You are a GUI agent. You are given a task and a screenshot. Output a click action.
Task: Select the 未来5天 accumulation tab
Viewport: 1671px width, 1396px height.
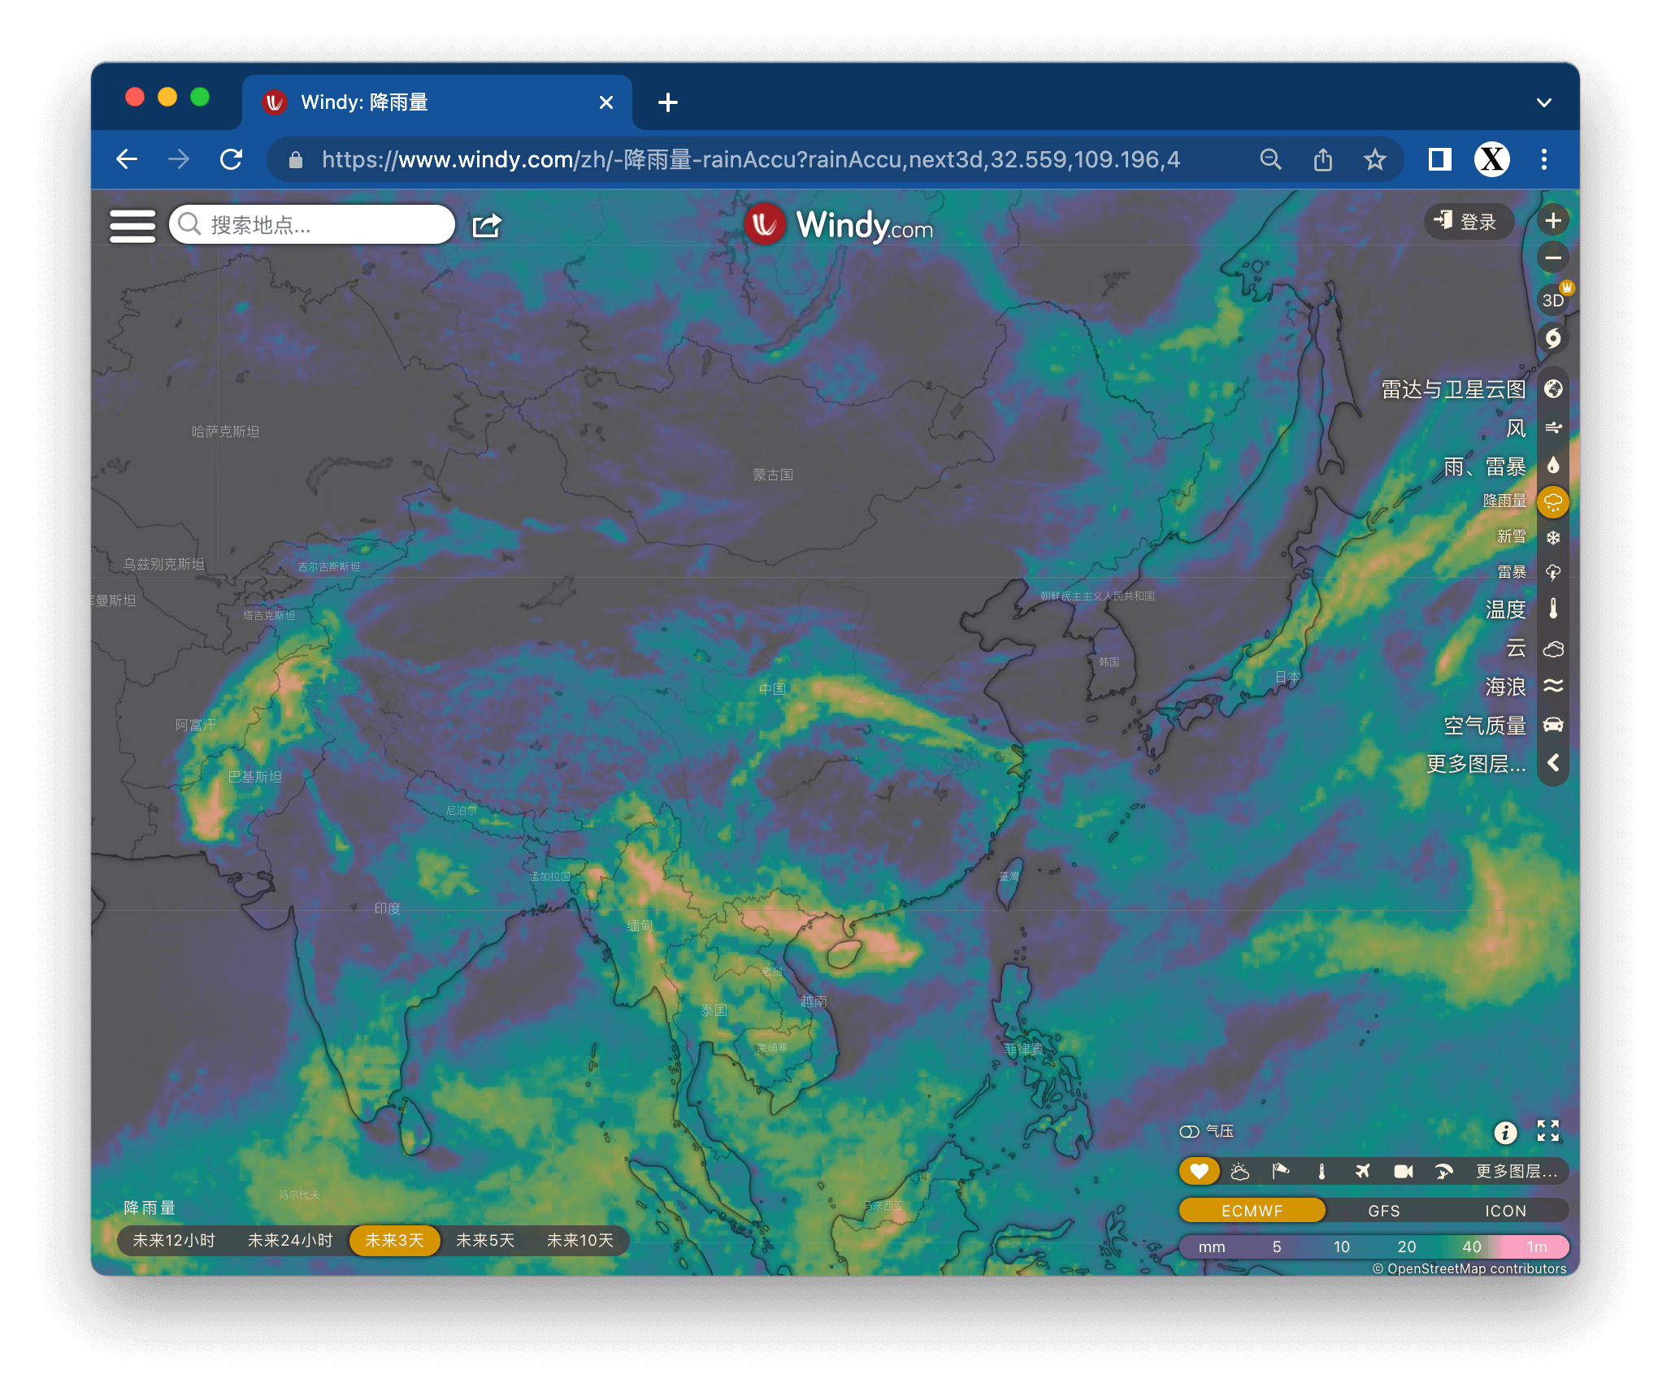pyautogui.click(x=485, y=1240)
